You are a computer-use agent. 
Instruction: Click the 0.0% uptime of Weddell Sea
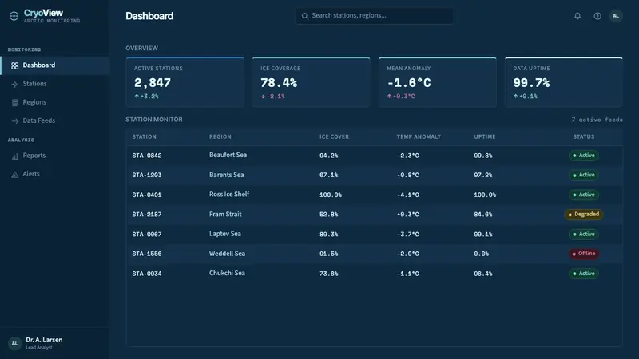pyautogui.click(x=482, y=254)
